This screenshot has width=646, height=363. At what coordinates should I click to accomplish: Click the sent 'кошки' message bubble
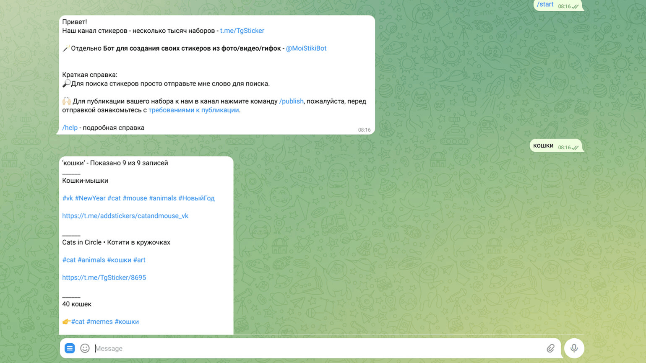pyautogui.click(x=556, y=146)
